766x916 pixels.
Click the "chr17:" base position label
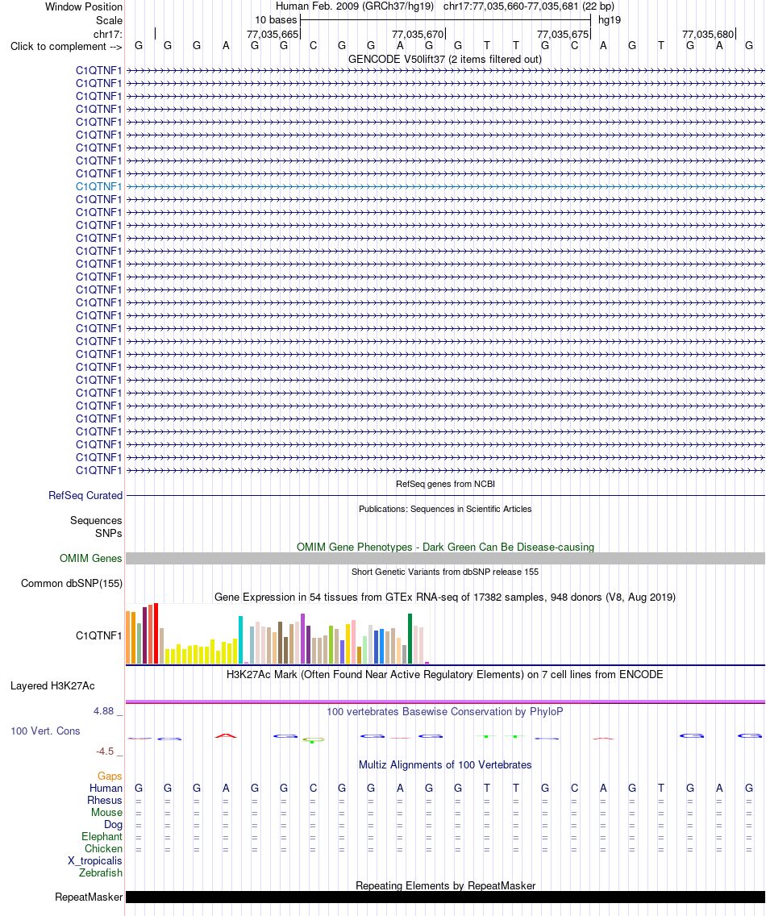click(x=108, y=34)
